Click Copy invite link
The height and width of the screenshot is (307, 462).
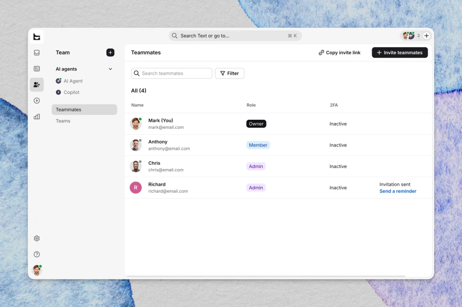[340, 53]
